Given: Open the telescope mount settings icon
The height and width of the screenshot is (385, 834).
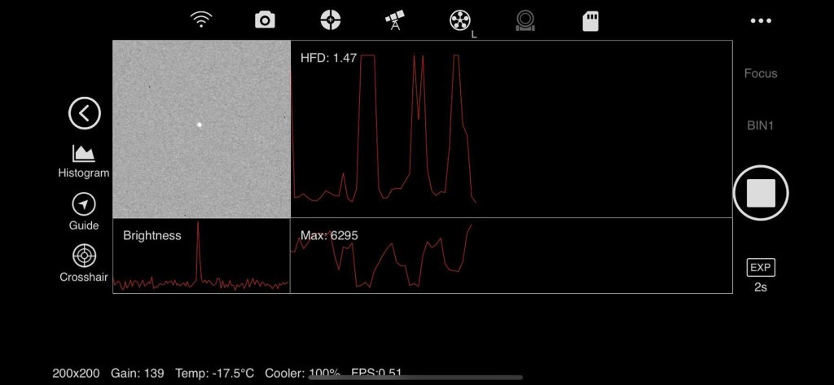Looking at the screenshot, I should tap(395, 20).
